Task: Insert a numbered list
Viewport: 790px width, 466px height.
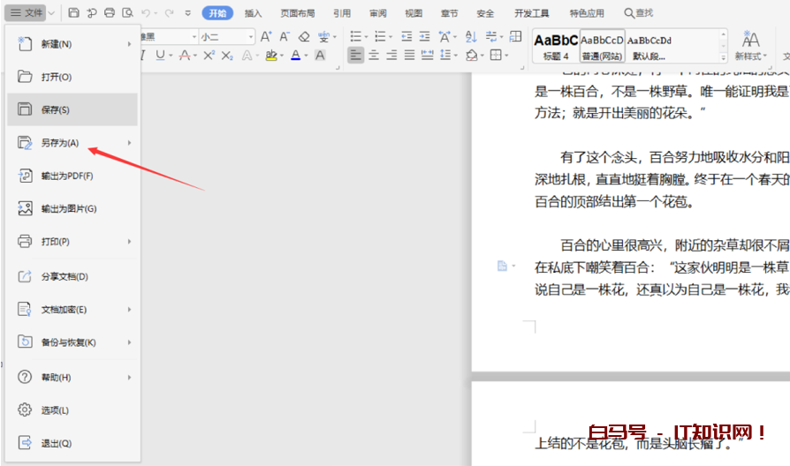Action: 380,36
